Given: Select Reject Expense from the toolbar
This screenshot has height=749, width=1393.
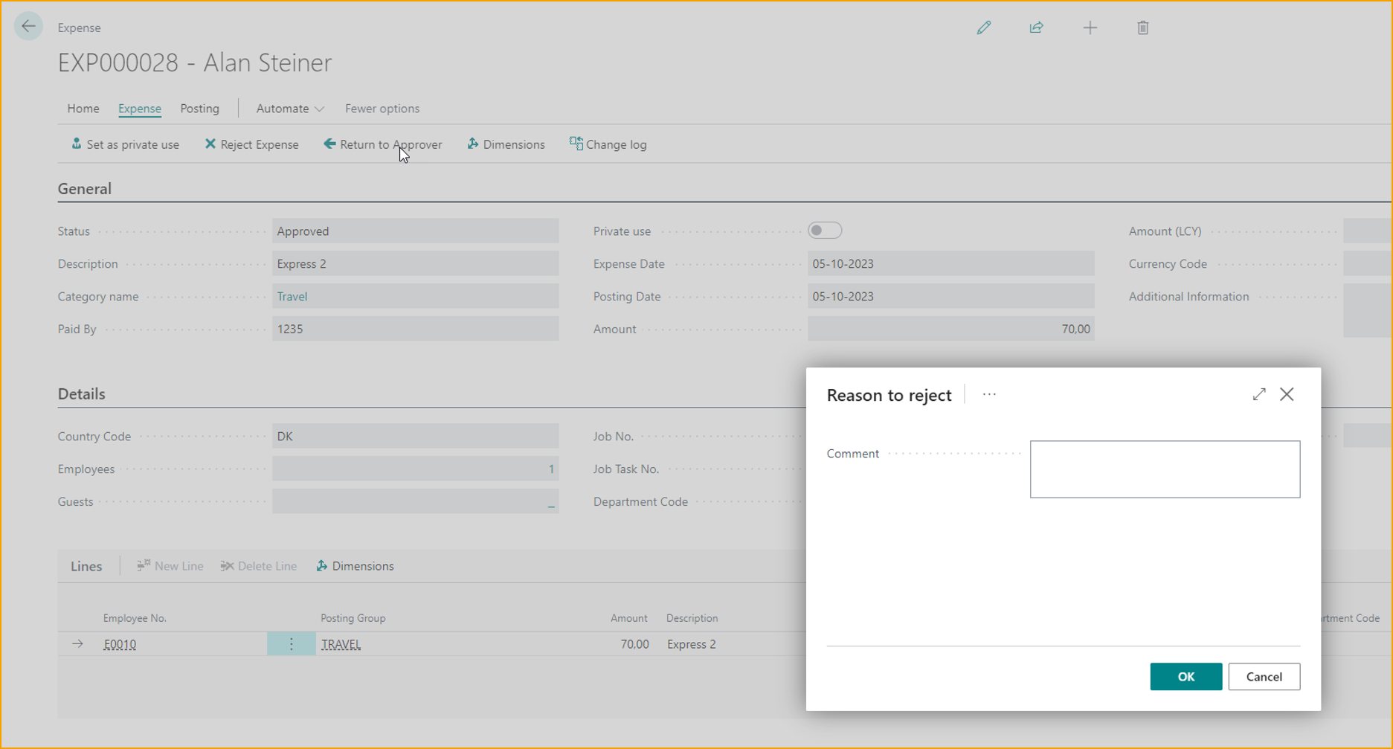Looking at the screenshot, I should [x=251, y=144].
